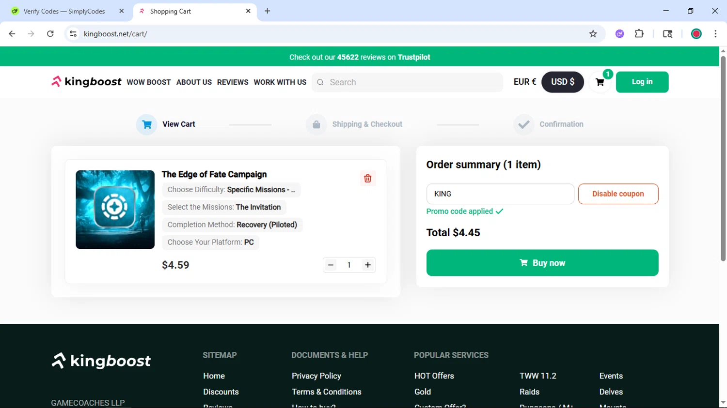Screen dimensions: 727x408
Task: Select USD $ currency
Action: [563, 82]
